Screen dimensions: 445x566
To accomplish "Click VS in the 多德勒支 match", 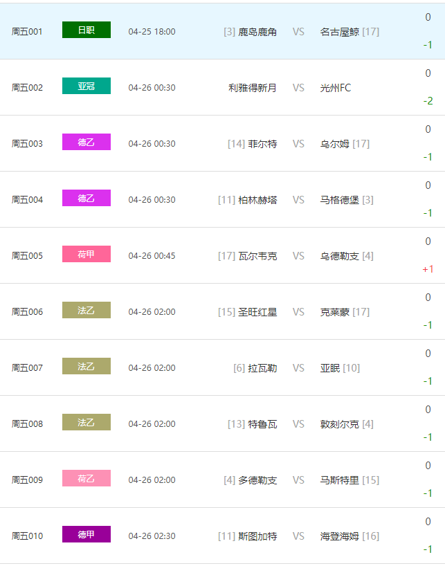I will coord(298,480).
